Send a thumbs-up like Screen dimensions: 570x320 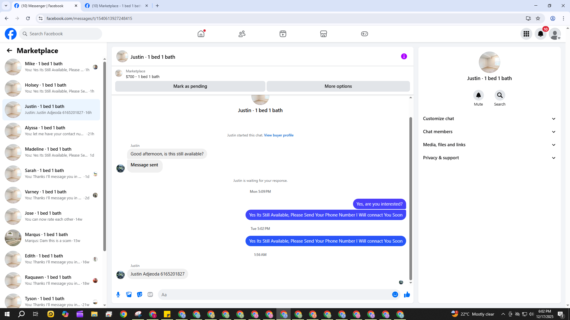click(x=407, y=294)
